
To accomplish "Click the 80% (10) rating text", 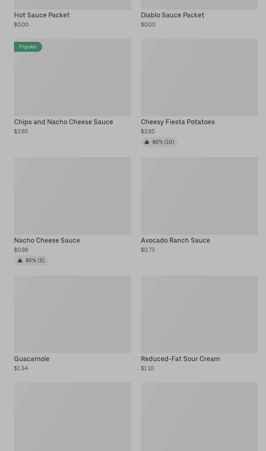I will [163, 142].
